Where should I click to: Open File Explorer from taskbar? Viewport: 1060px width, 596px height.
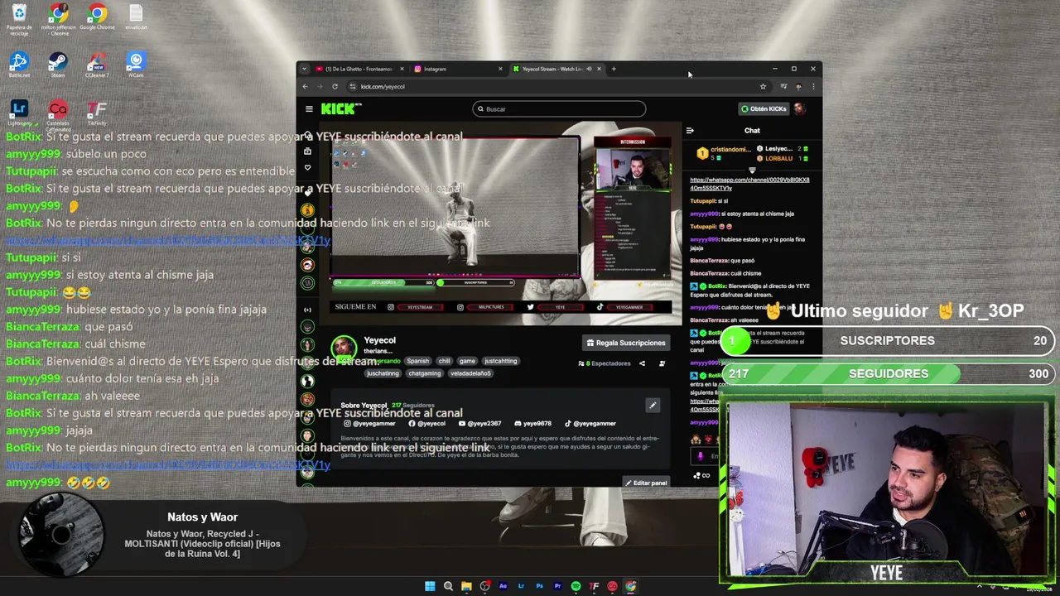(x=466, y=586)
